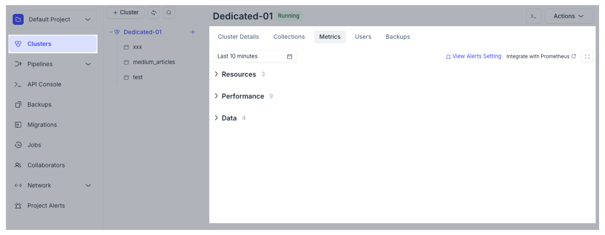Open Project Alerts in sidebar

pos(46,206)
